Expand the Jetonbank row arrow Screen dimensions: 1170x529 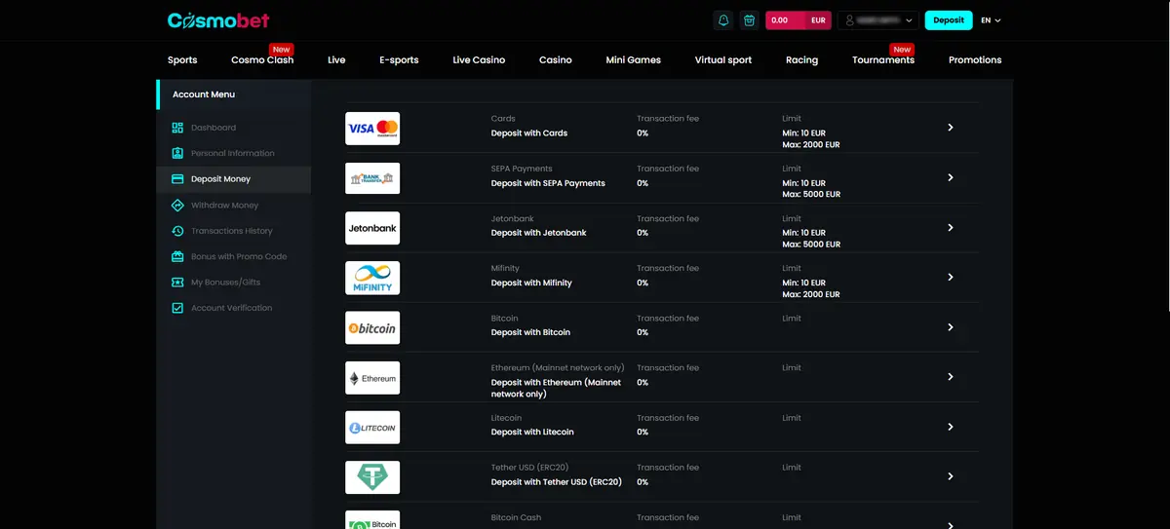click(951, 227)
